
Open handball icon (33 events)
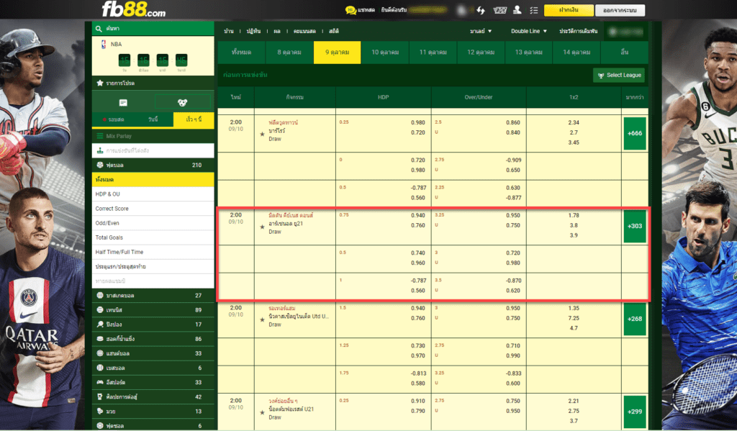[99, 353]
